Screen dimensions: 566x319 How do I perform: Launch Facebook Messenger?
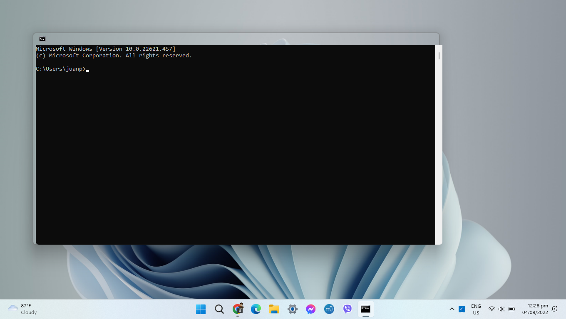[x=311, y=309]
